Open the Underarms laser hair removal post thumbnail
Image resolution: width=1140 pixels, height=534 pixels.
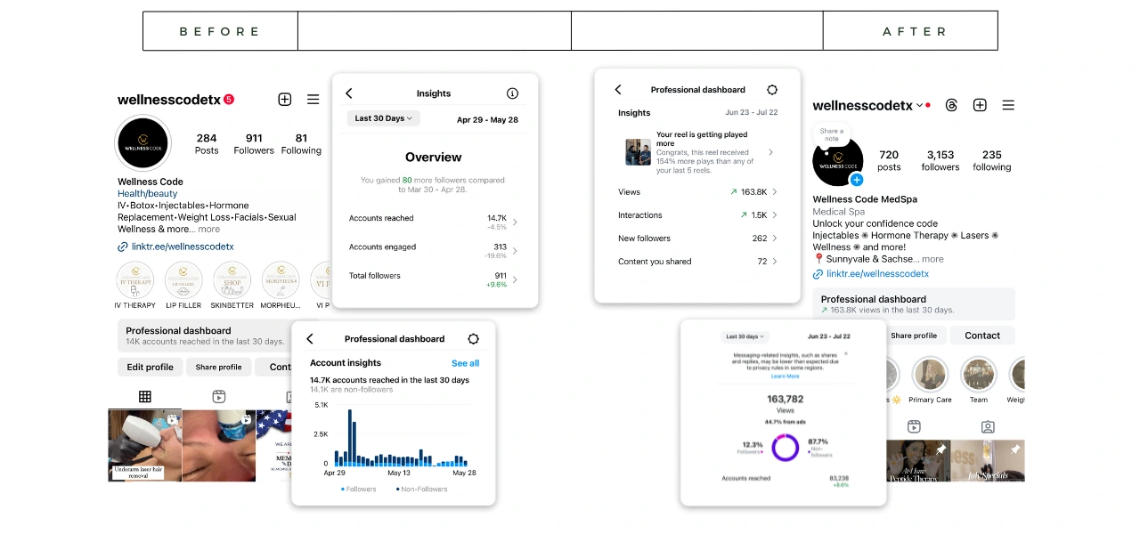point(145,446)
